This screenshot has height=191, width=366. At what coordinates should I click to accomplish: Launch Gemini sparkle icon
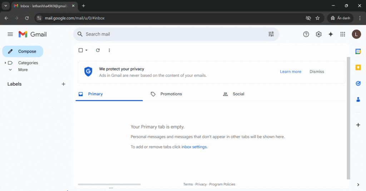[x=331, y=34]
